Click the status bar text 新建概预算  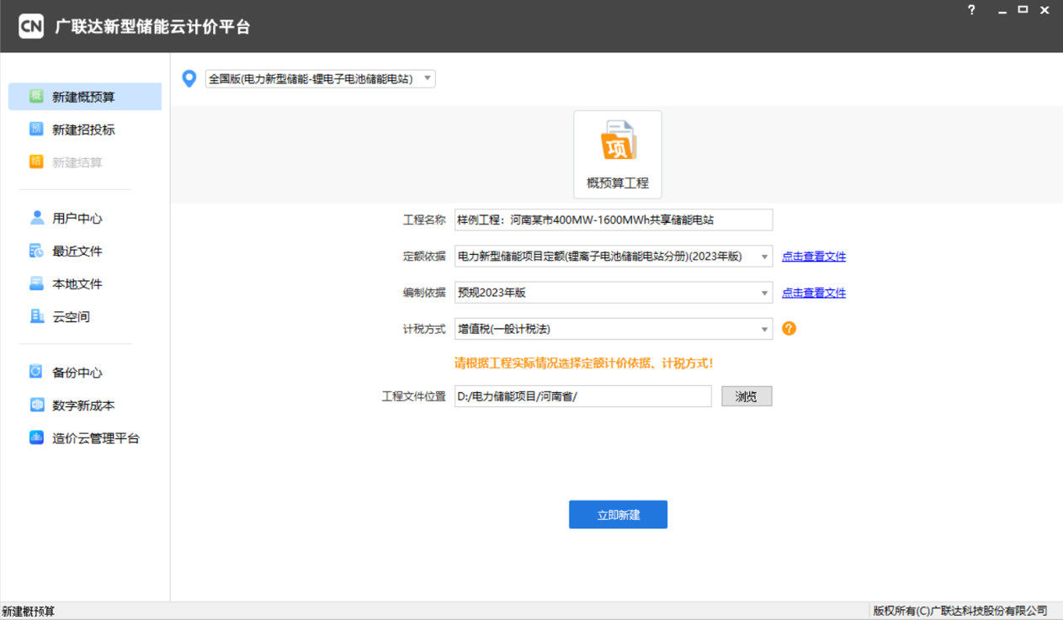[28, 612]
